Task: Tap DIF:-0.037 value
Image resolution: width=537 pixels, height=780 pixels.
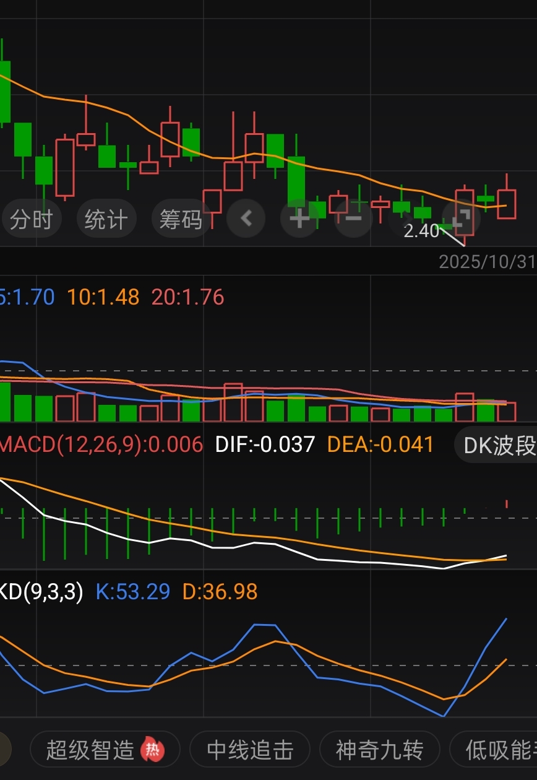Action: (265, 444)
